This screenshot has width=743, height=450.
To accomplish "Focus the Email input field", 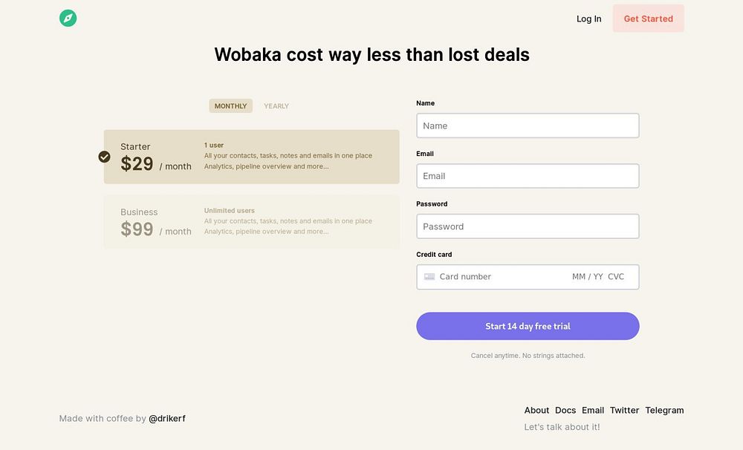I will coord(528,176).
